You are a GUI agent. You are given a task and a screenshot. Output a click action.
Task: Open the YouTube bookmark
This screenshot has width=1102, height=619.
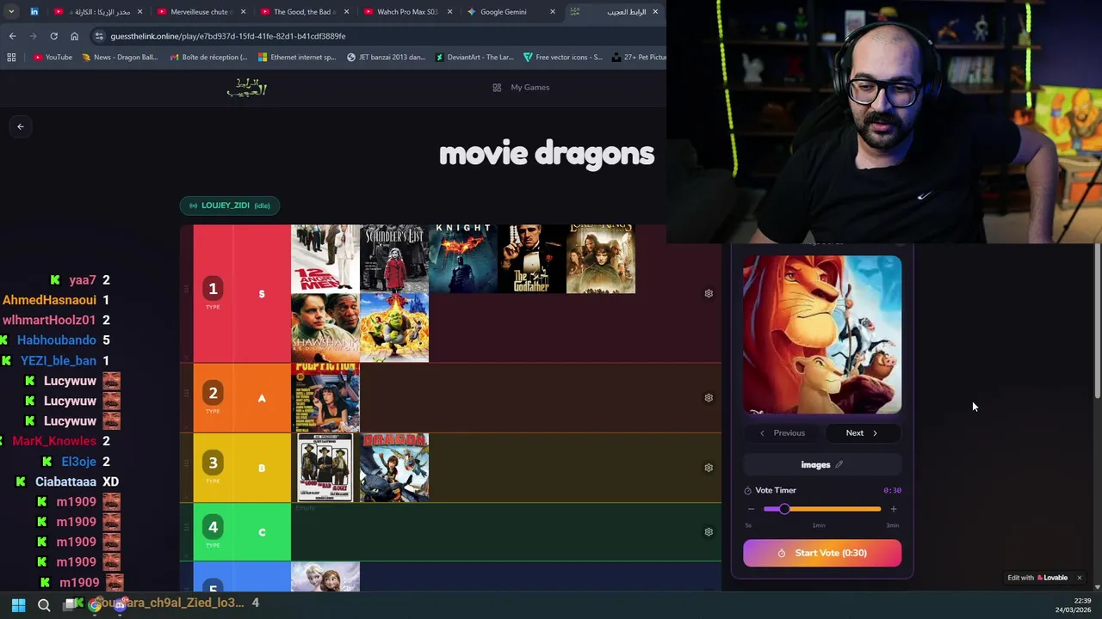[x=53, y=58]
